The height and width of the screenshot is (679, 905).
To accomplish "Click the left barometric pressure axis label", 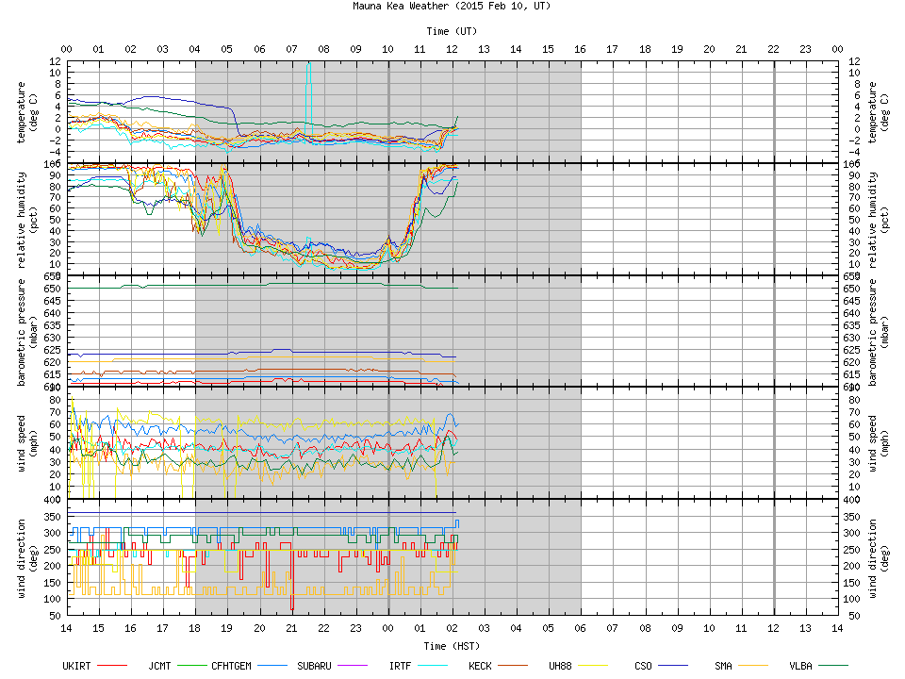I will [28, 330].
